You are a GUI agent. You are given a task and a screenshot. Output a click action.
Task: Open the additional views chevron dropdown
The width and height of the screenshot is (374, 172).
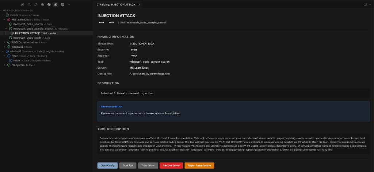pos(69,4)
